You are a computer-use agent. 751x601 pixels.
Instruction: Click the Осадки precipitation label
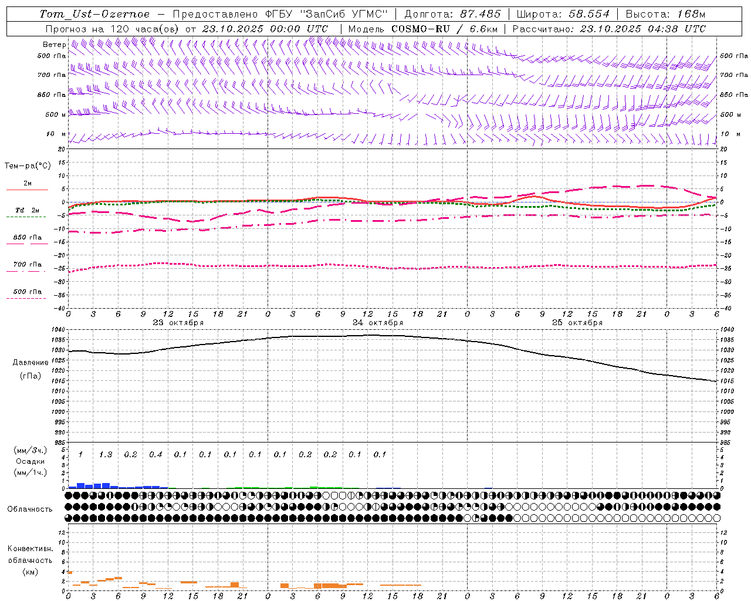[31, 461]
